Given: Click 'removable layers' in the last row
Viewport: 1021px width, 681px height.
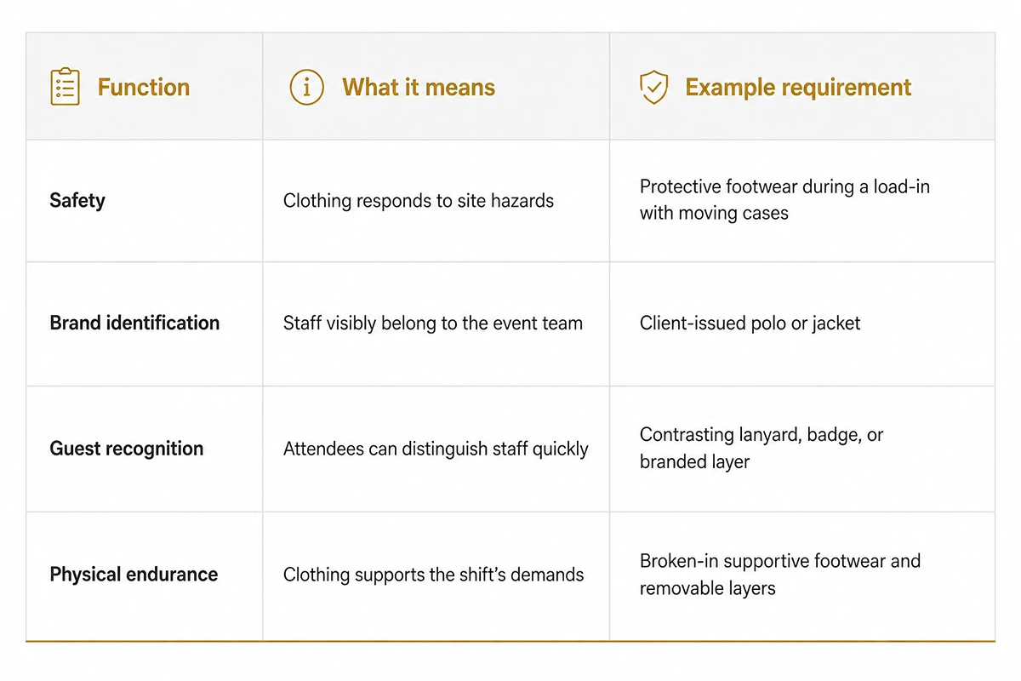Looking at the screenshot, I should (x=708, y=587).
